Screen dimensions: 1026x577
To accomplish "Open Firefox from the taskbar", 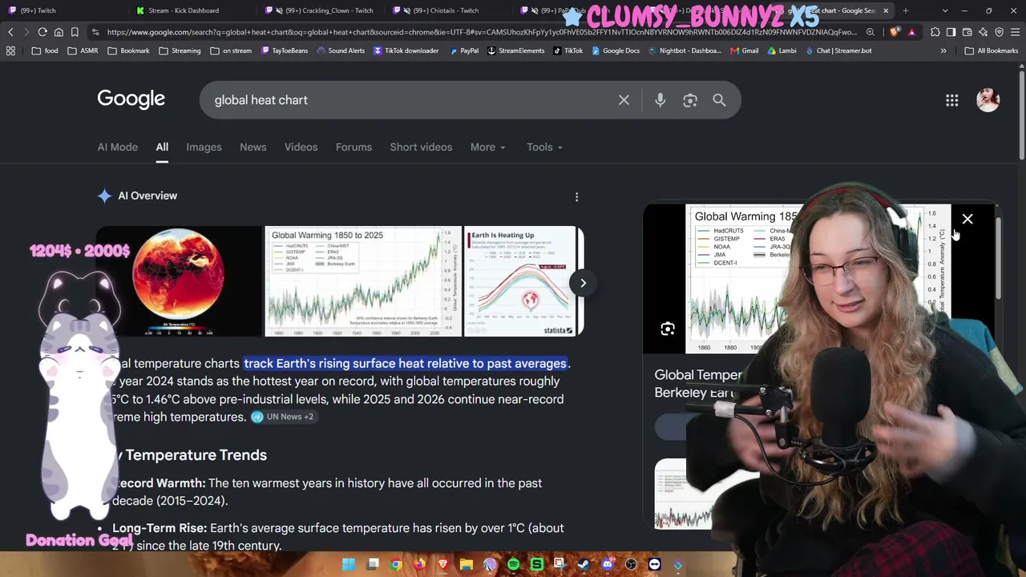I will [x=419, y=565].
